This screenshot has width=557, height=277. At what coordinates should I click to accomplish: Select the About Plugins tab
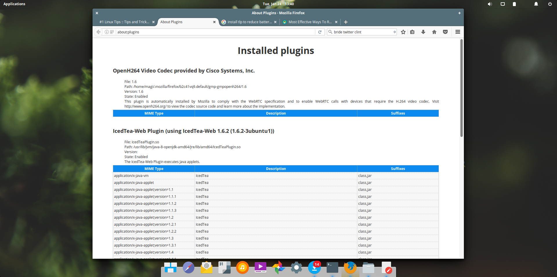(x=188, y=22)
